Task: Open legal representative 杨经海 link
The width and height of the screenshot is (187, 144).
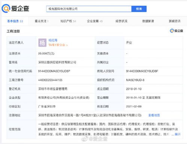Action: click(53, 40)
